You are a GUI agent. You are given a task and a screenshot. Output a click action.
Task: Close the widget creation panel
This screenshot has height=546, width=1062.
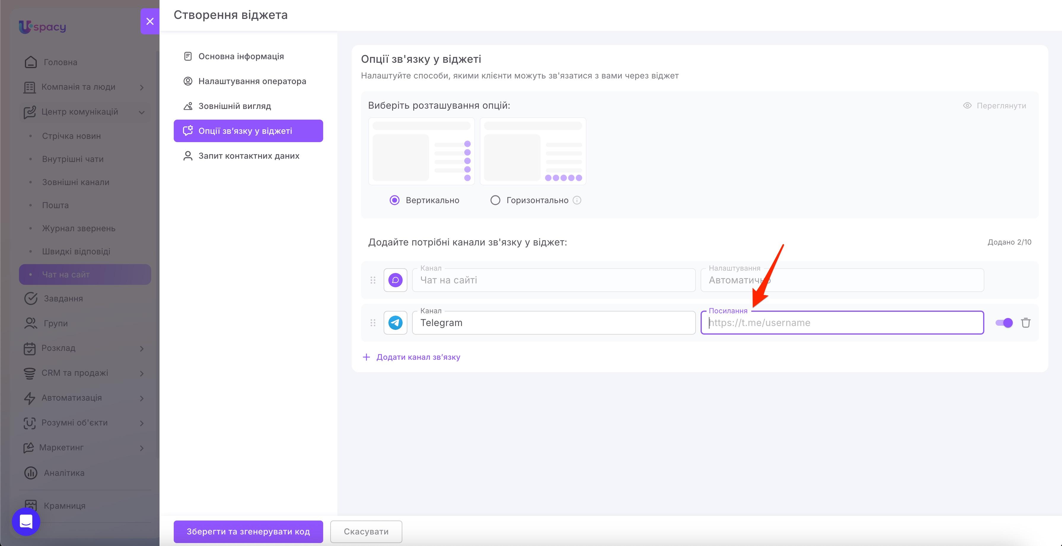tap(150, 21)
